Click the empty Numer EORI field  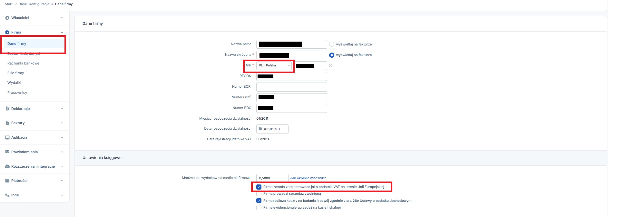tap(292, 87)
